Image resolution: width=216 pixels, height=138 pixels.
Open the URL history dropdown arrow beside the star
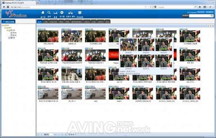tap(148, 7)
